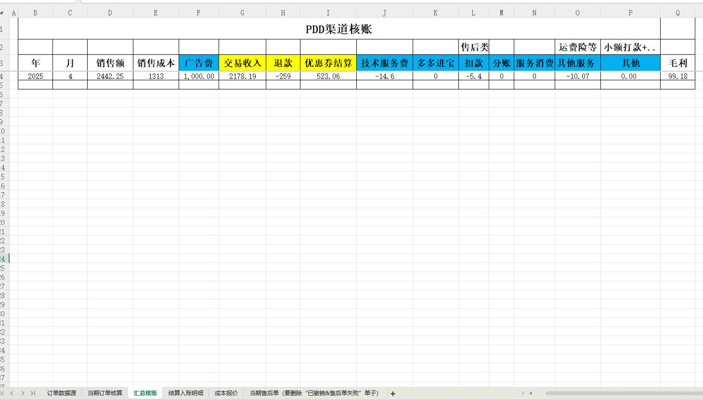Click the 小额打款+.. cell
Viewport: 703px width, 400px height.
click(x=630, y=47)
